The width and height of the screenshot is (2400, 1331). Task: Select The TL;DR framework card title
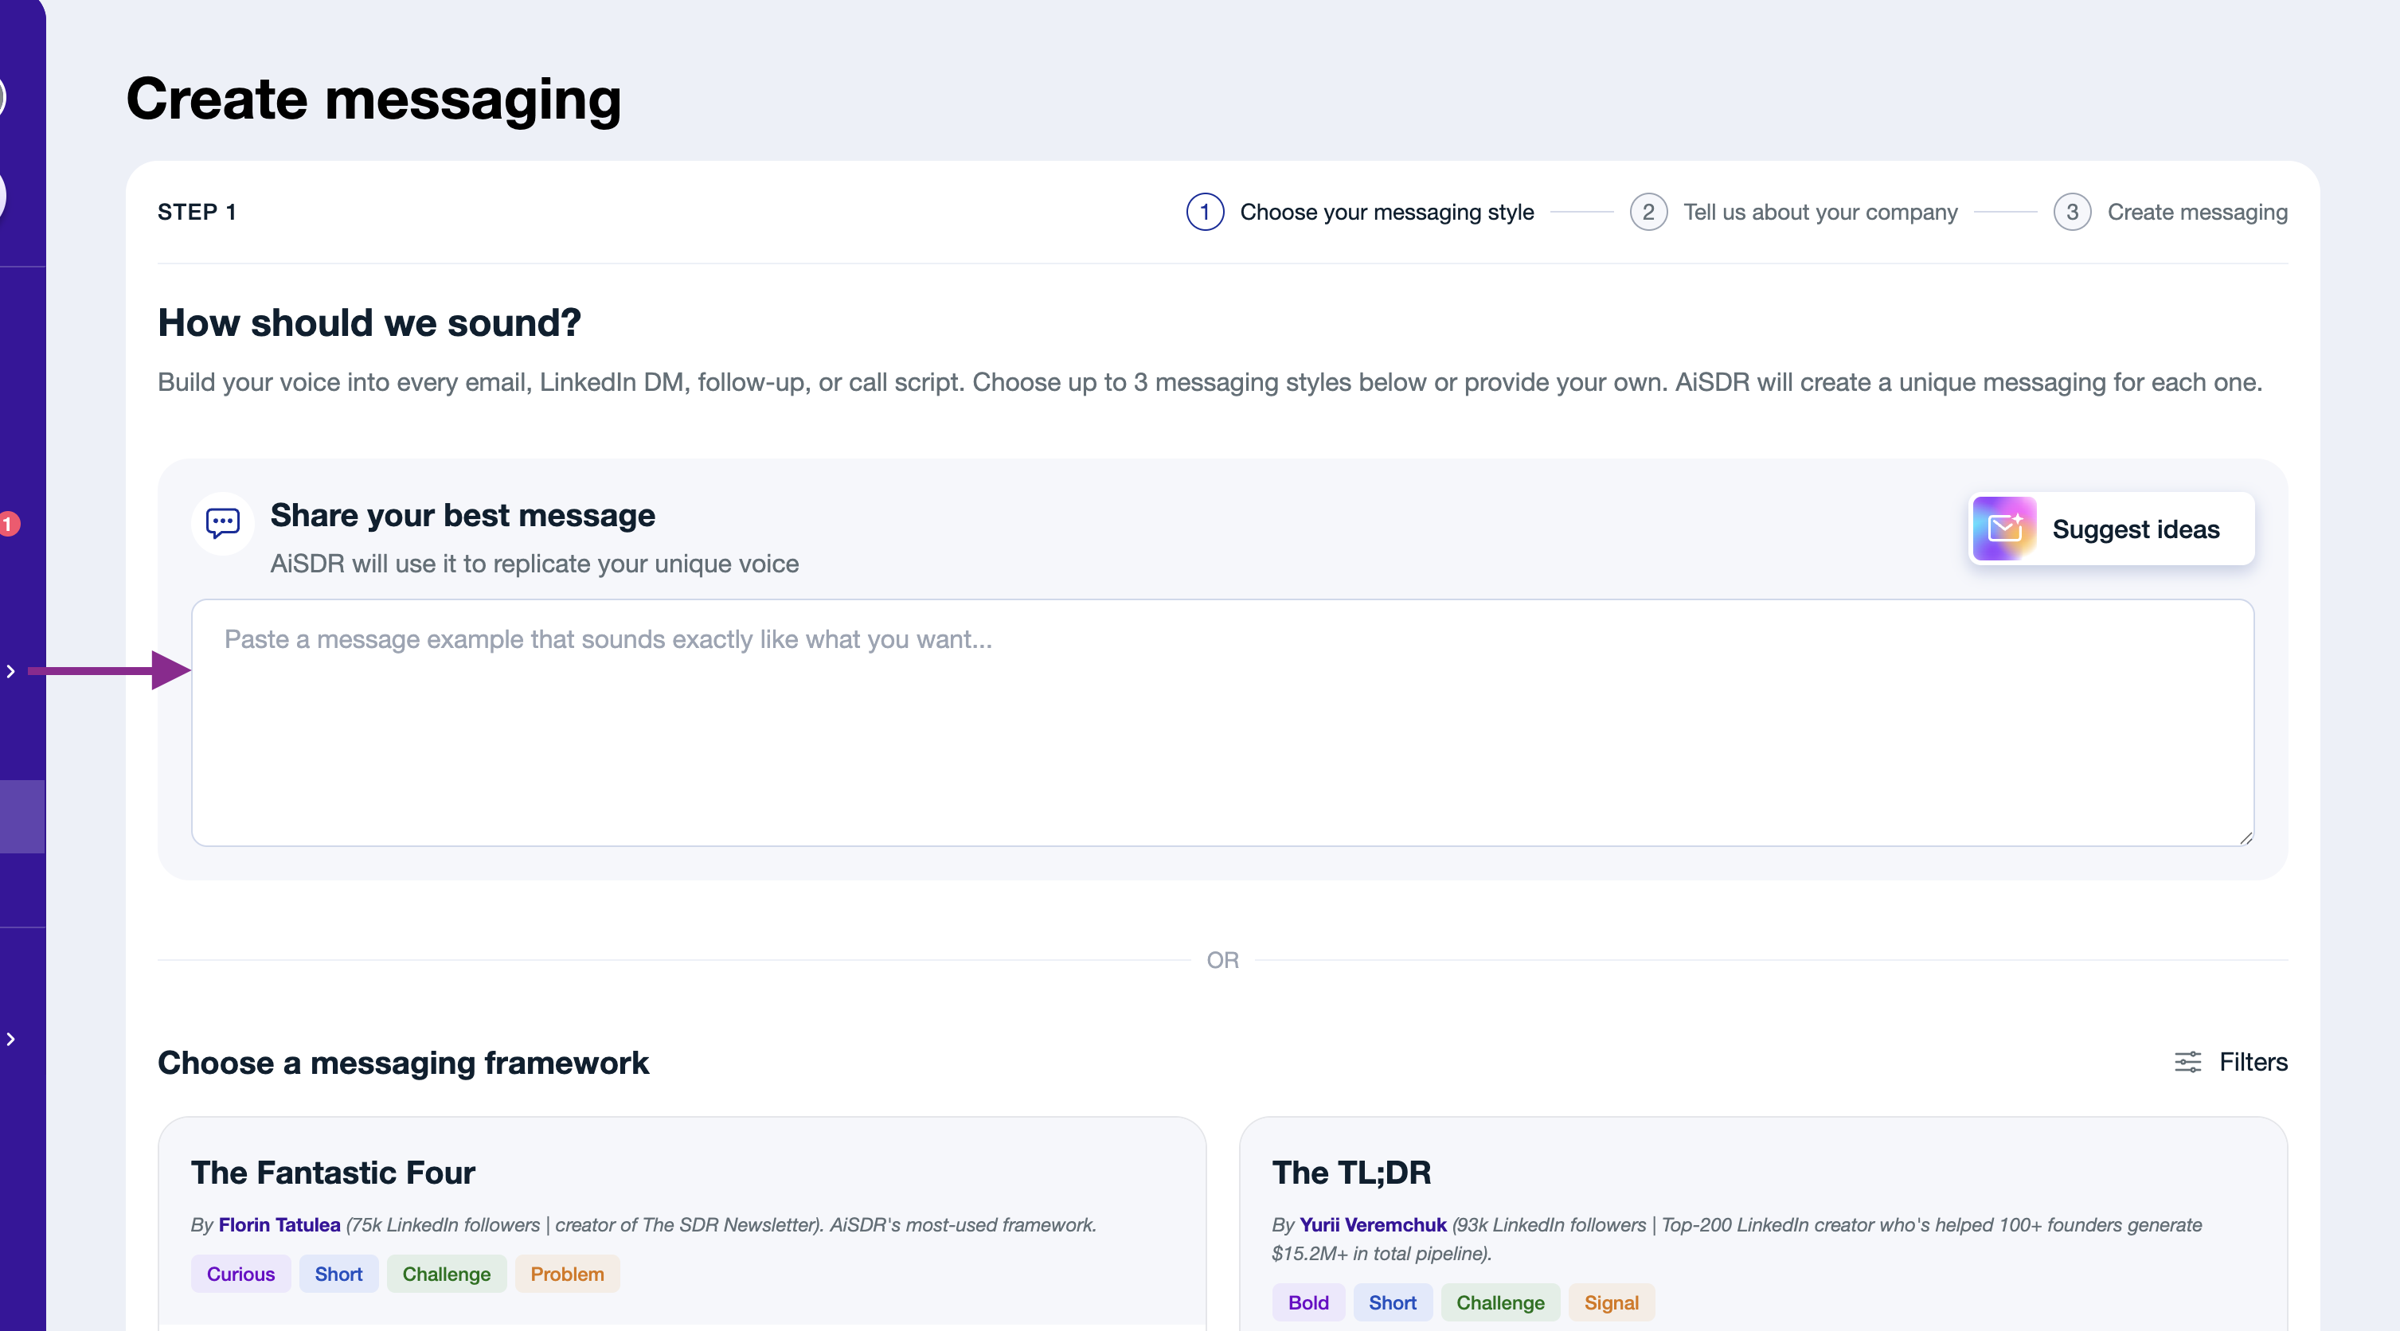[1351, 1173]
